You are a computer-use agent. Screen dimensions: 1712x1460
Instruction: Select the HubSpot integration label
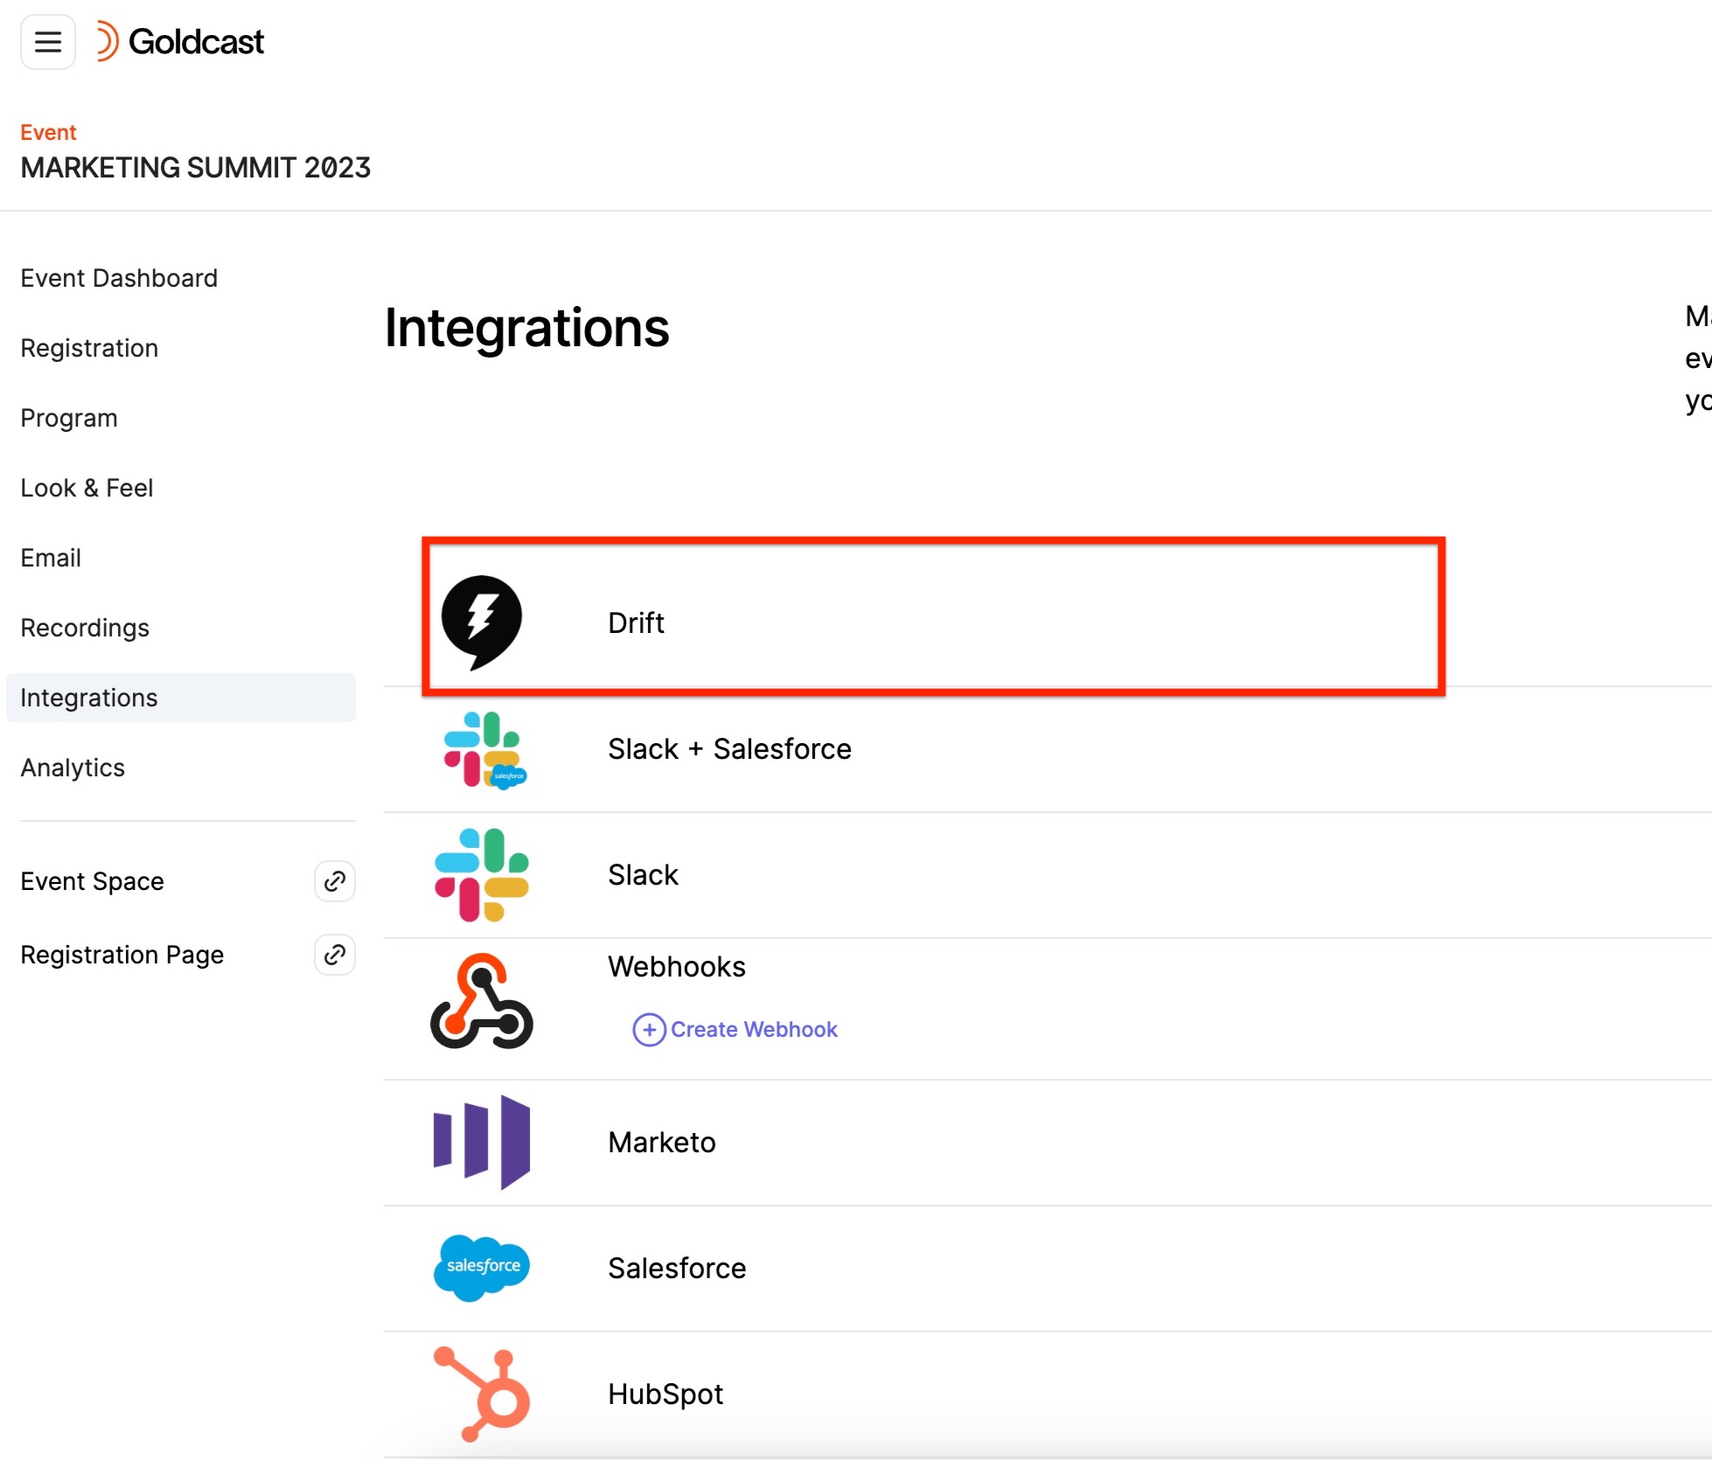665,1394
